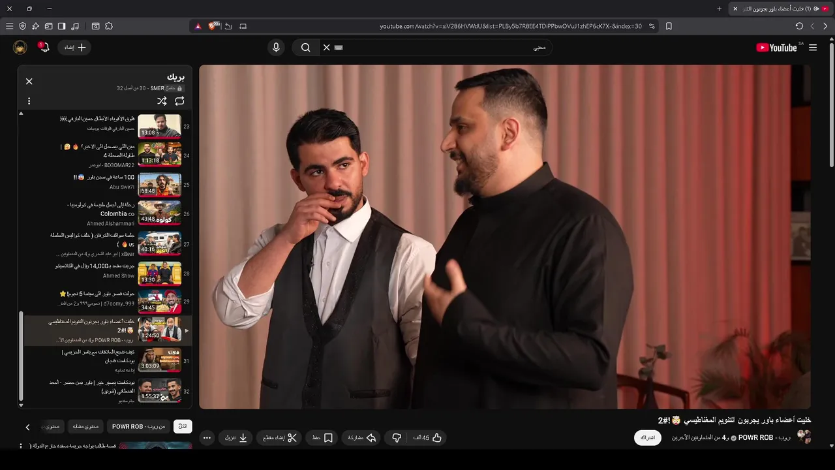Download the video (تنزيل)
Viewport: 835px width, 470px height.
coord(236,438)
